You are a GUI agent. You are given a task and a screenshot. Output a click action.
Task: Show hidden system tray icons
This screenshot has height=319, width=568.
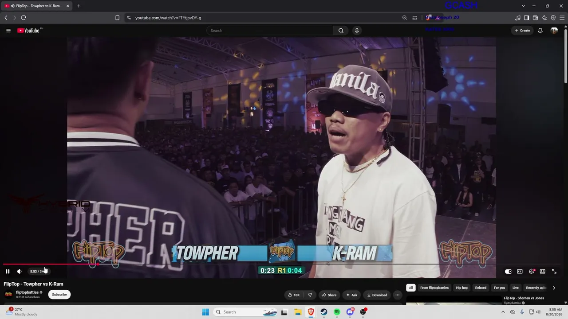click(503, 312)
